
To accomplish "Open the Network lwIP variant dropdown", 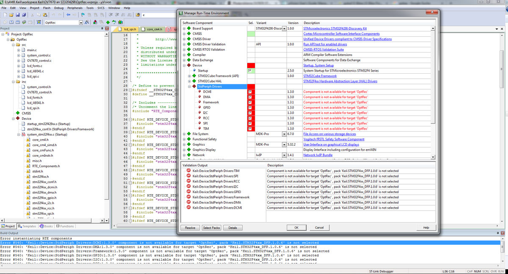I will 284,155.
